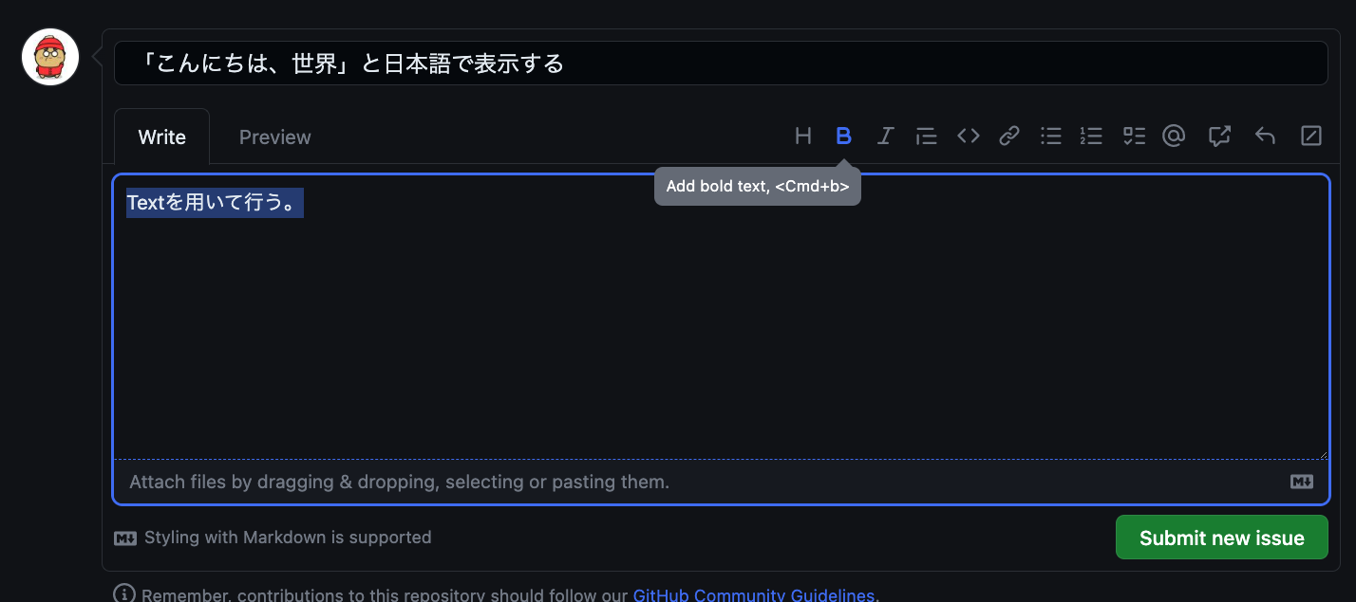1356x602 pixels.
Task: Click the user avatar picture
Action: coord(49,57)
